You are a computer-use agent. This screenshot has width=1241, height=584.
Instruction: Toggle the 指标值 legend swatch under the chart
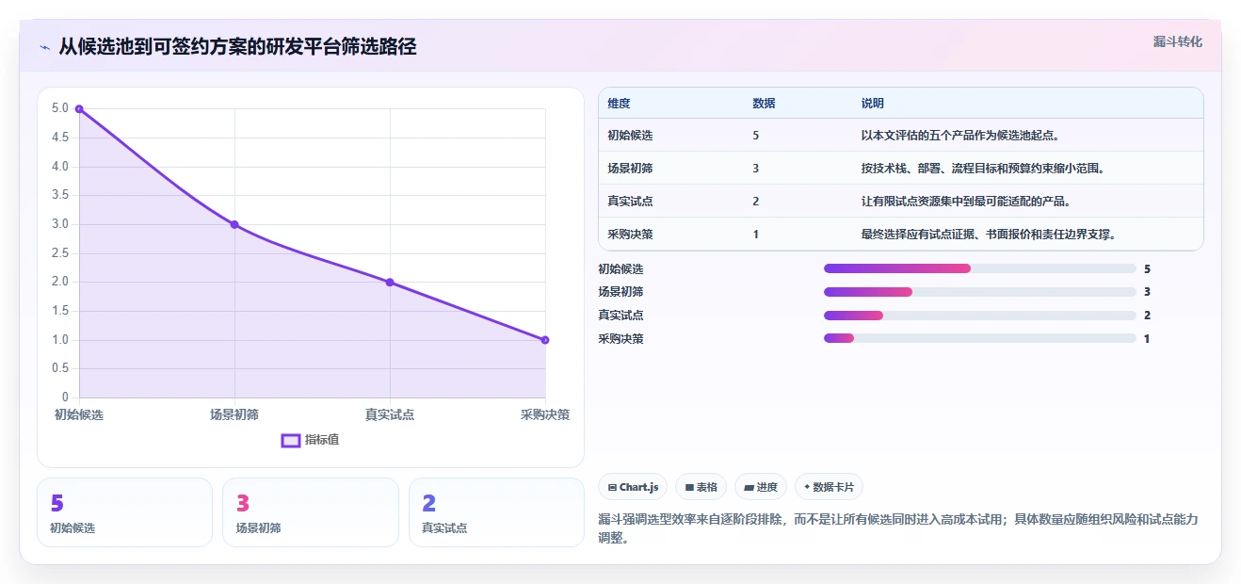[x=291, y=440]
